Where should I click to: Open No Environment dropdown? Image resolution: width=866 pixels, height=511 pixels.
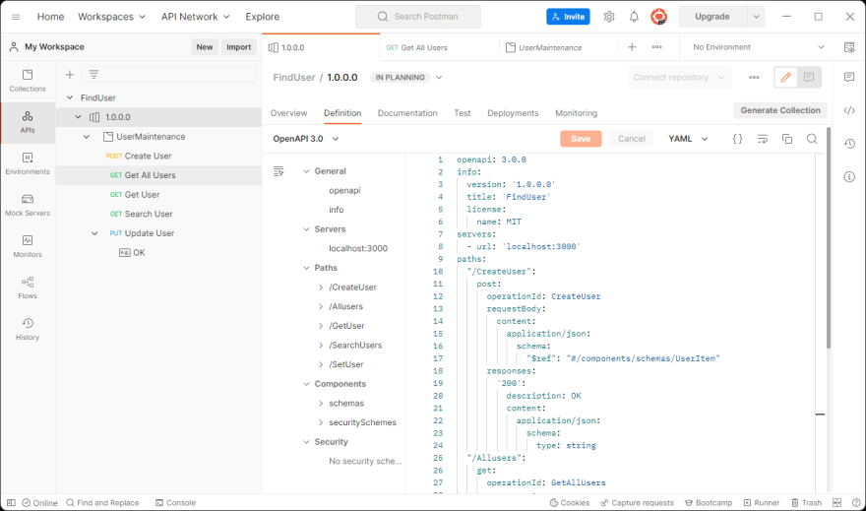759,47
